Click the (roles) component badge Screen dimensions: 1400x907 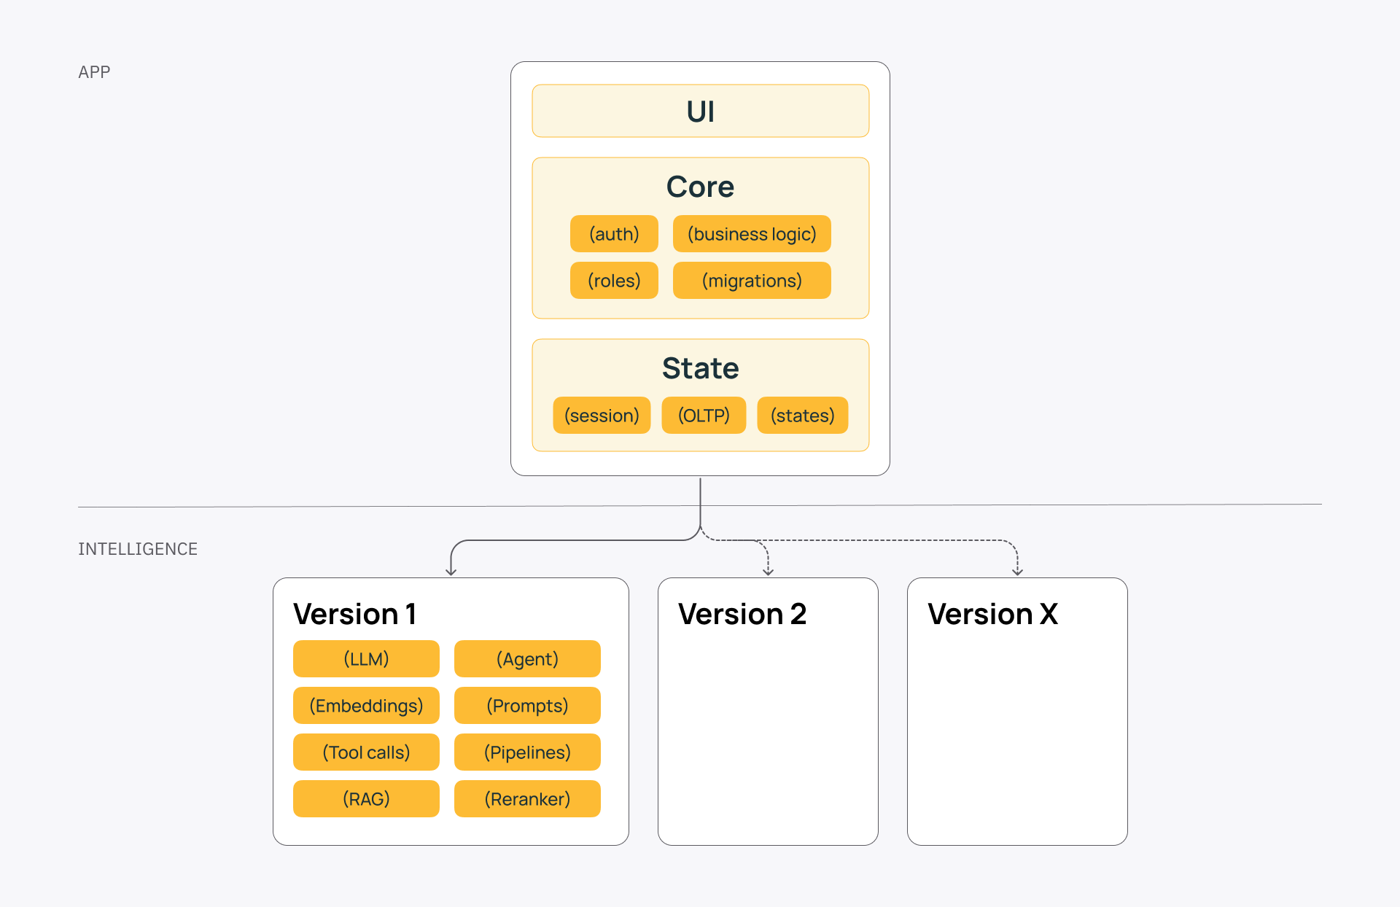coord(614,280)
